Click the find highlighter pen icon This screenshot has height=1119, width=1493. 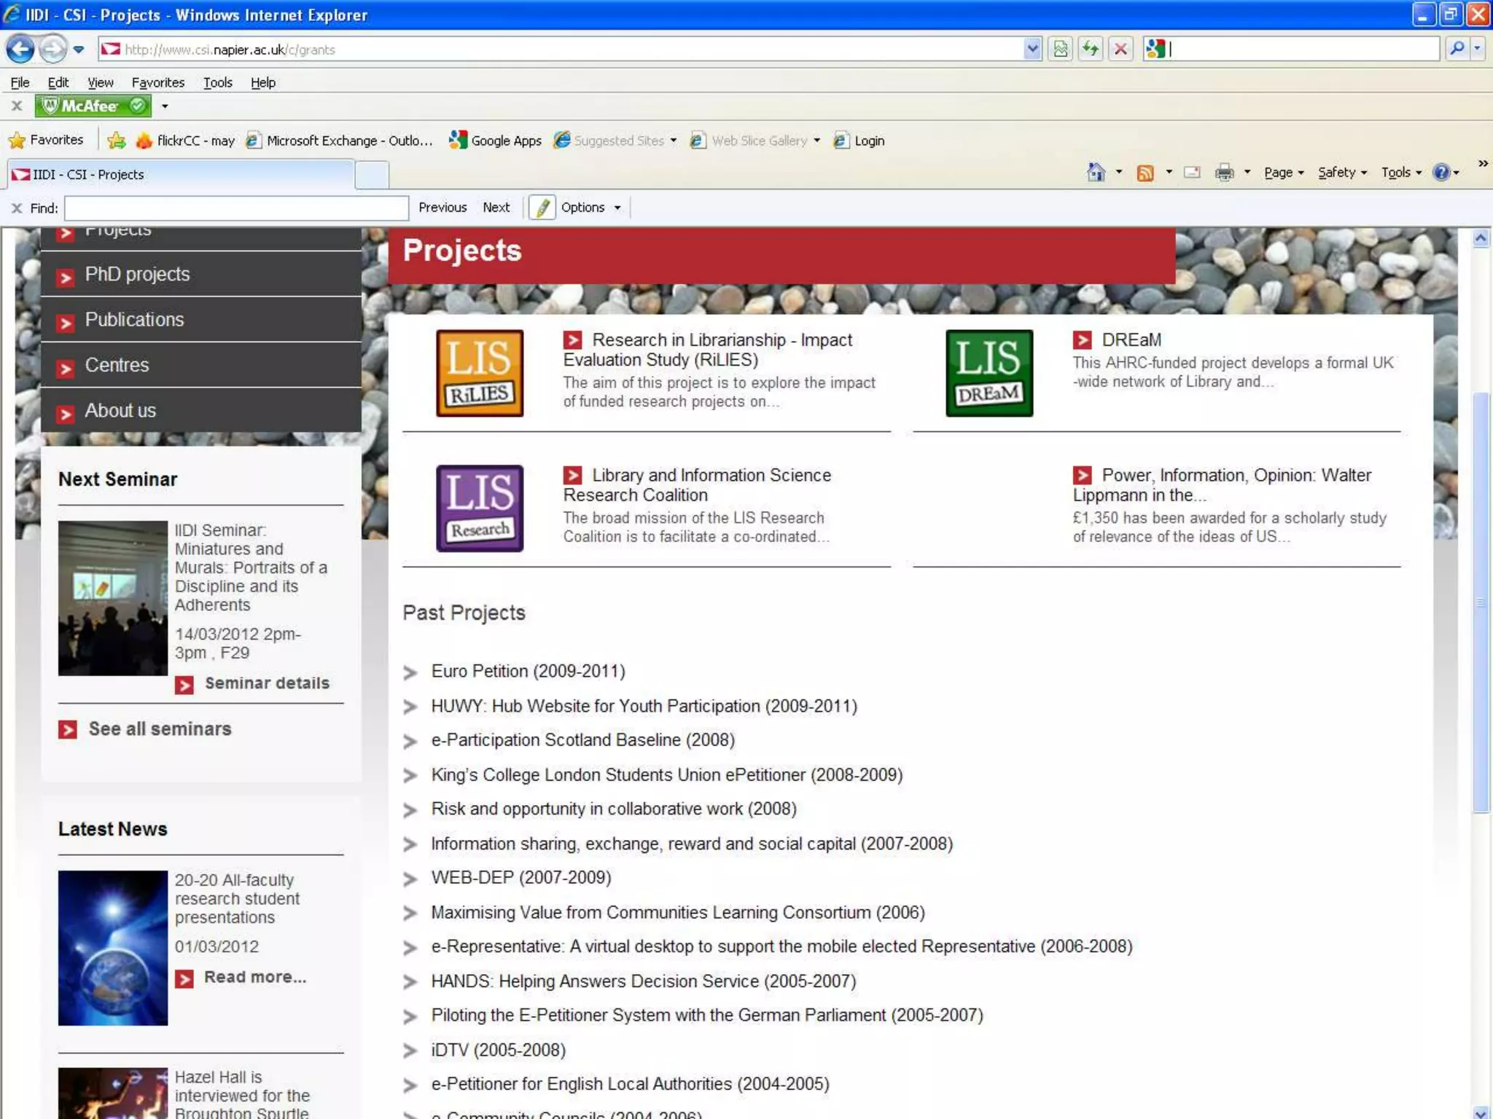542,208
